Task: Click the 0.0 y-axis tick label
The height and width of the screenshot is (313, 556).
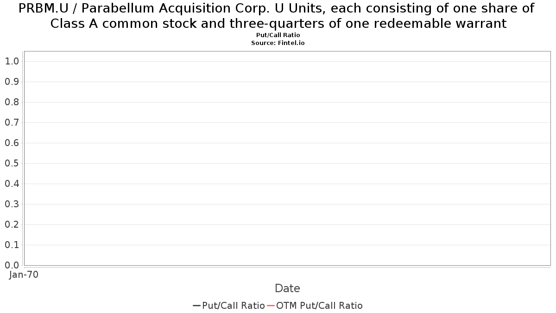Action: [x=12, y=265]
